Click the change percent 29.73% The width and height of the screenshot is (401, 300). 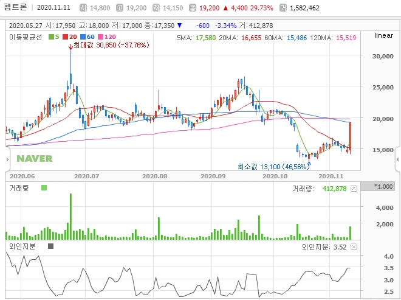[x=262, y=8]
